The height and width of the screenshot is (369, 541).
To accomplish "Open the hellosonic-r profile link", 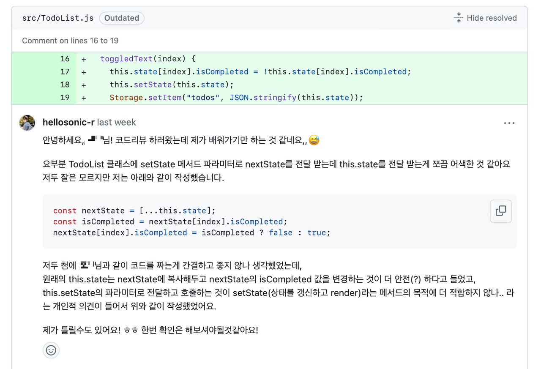I will 69,123.
